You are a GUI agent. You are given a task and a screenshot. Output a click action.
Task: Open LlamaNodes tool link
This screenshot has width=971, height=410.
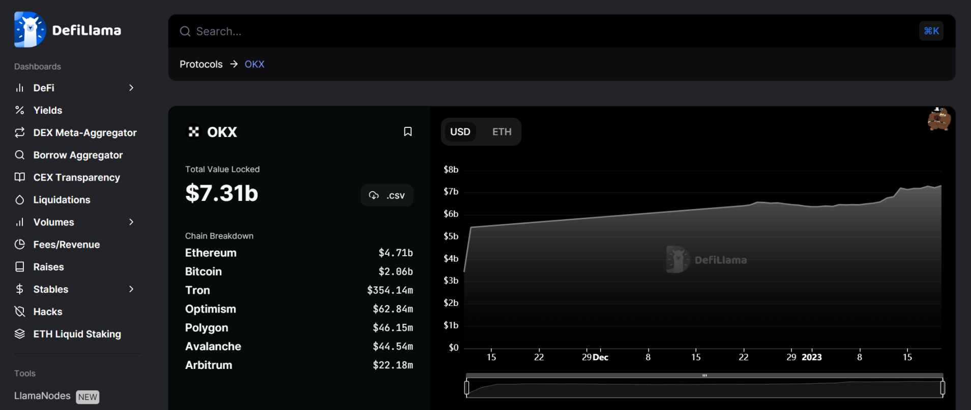[x=42, y=396]
